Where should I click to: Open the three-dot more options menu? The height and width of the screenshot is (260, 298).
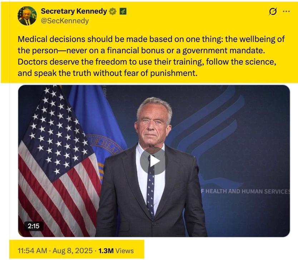point(286,11)
